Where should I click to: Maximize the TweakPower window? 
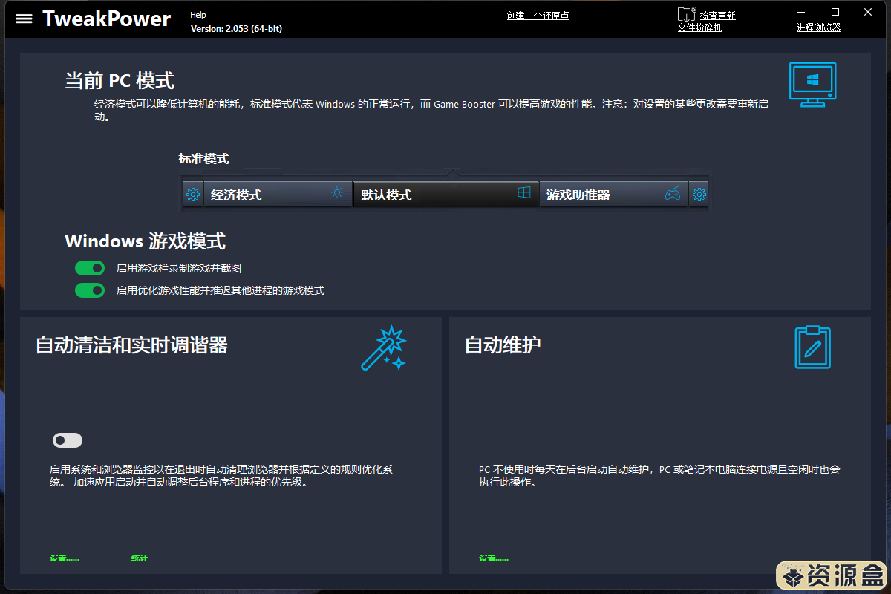pyautogui.click(x=835, y=12)
